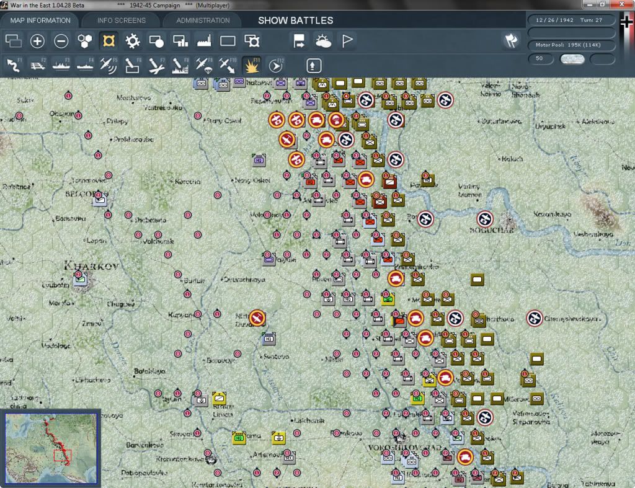The width and height of the screenshot is (635, 488).
Task: Click the upward arrow build-up icon
Action: tap(314, 66)
